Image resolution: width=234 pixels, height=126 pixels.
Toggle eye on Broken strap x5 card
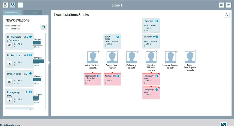(x=10, y=82)
